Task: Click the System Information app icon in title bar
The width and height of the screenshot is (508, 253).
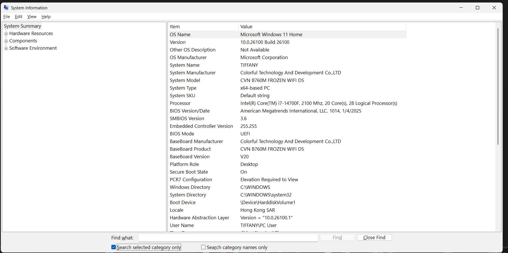Action: 6,8
